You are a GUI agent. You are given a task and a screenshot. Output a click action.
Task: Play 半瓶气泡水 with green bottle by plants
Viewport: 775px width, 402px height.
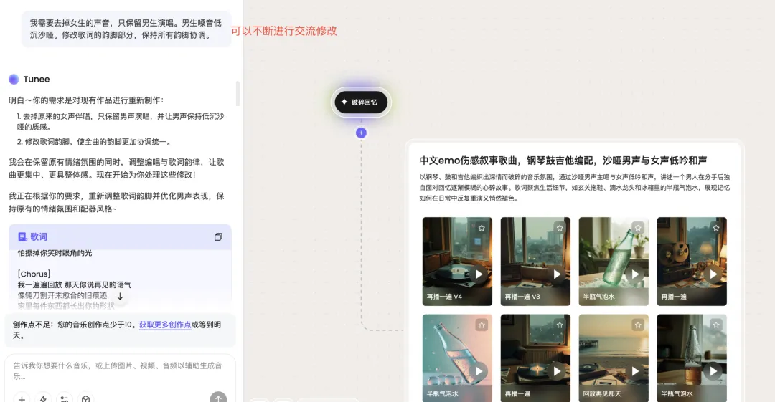tap(634, 274)
